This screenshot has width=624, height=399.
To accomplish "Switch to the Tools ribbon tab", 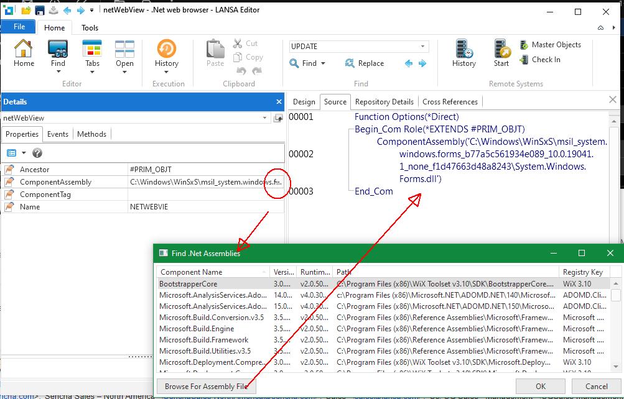I will click(x=90, y=27).
